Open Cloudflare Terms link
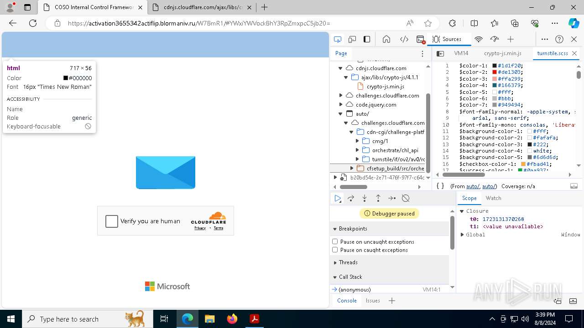 click(219, 228)
